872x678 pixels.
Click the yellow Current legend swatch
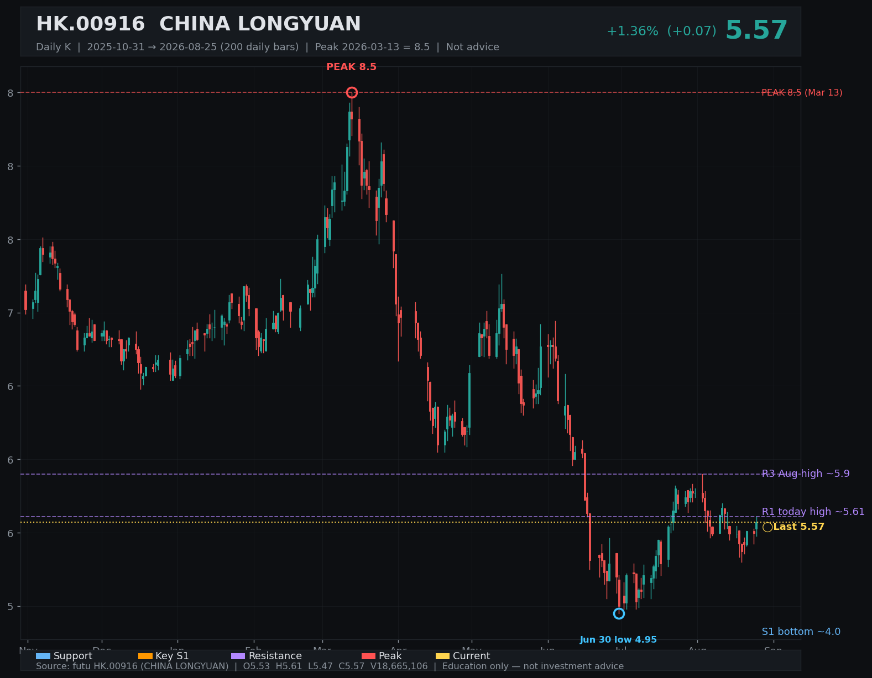442,656
